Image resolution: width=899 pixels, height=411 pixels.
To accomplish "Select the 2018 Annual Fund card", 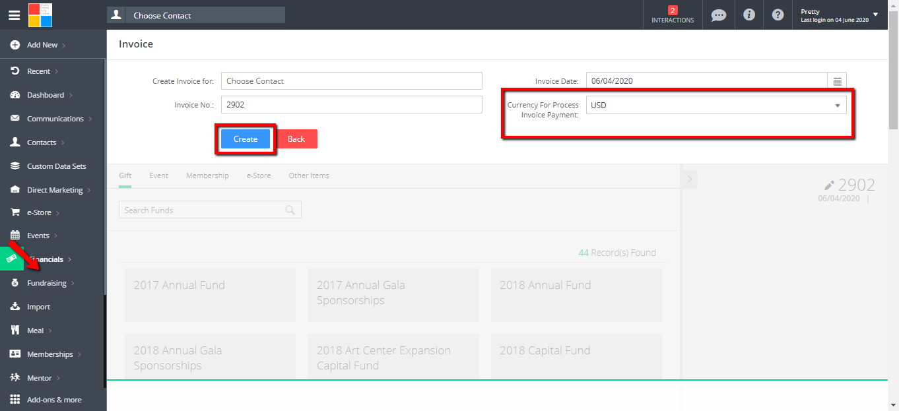I will pyautogui.click(x=576, y=295).
